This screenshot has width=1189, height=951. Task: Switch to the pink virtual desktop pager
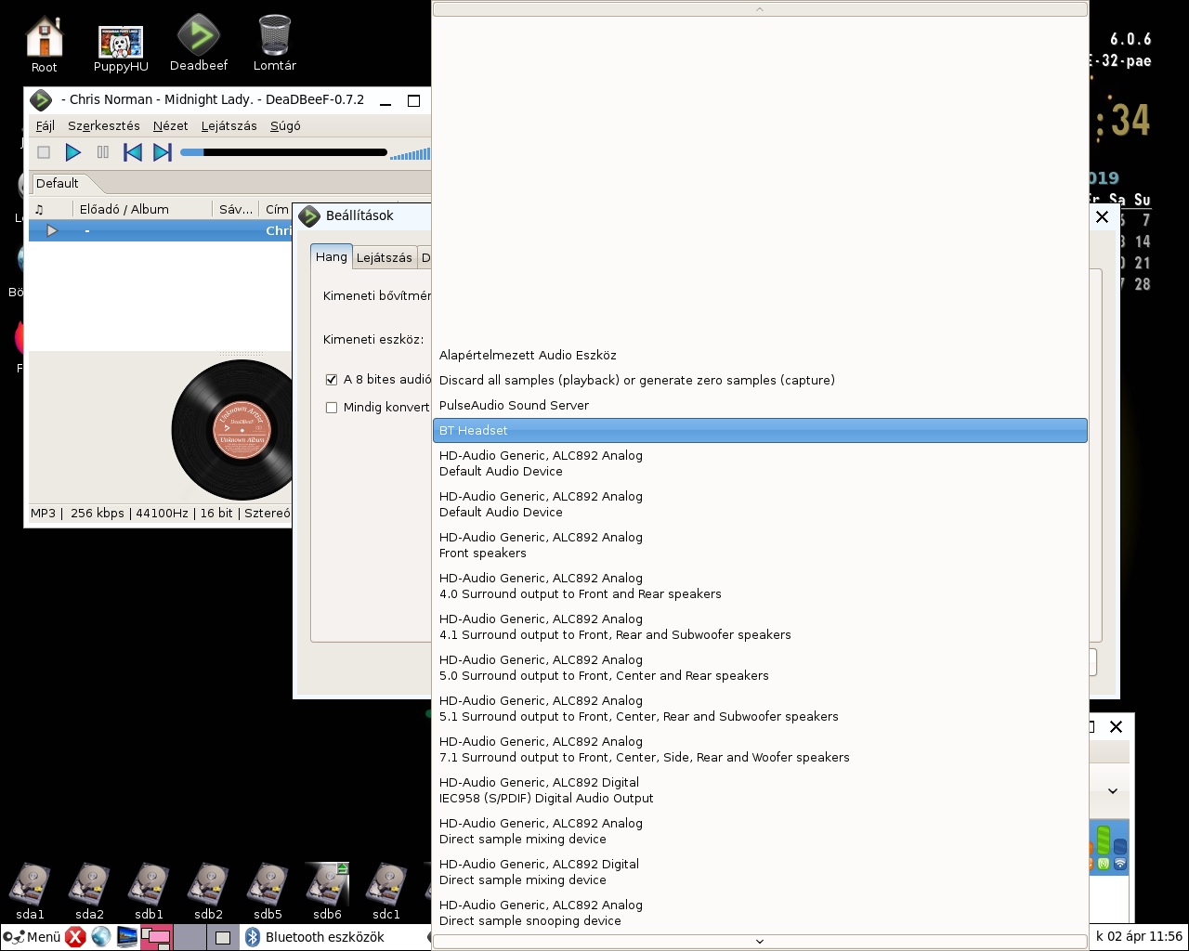pos(156,937)
